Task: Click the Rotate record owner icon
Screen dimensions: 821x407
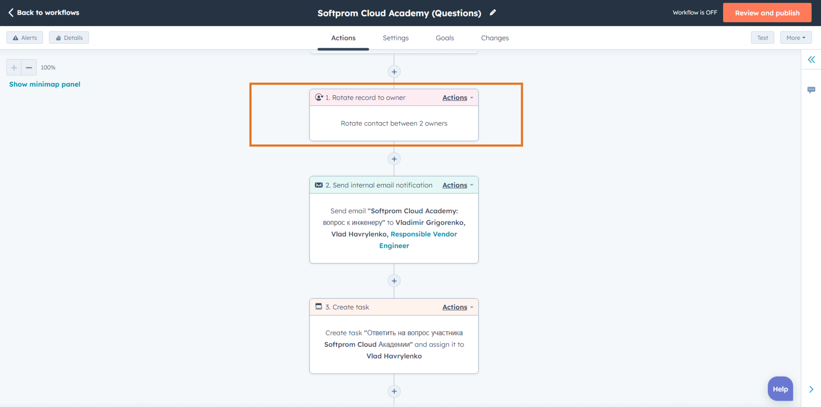Action: pyautogui.click(x=319, y=97)
